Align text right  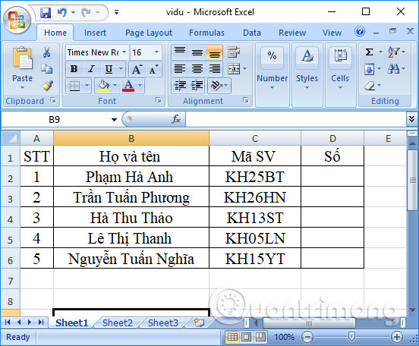click(x=215, y=69)
